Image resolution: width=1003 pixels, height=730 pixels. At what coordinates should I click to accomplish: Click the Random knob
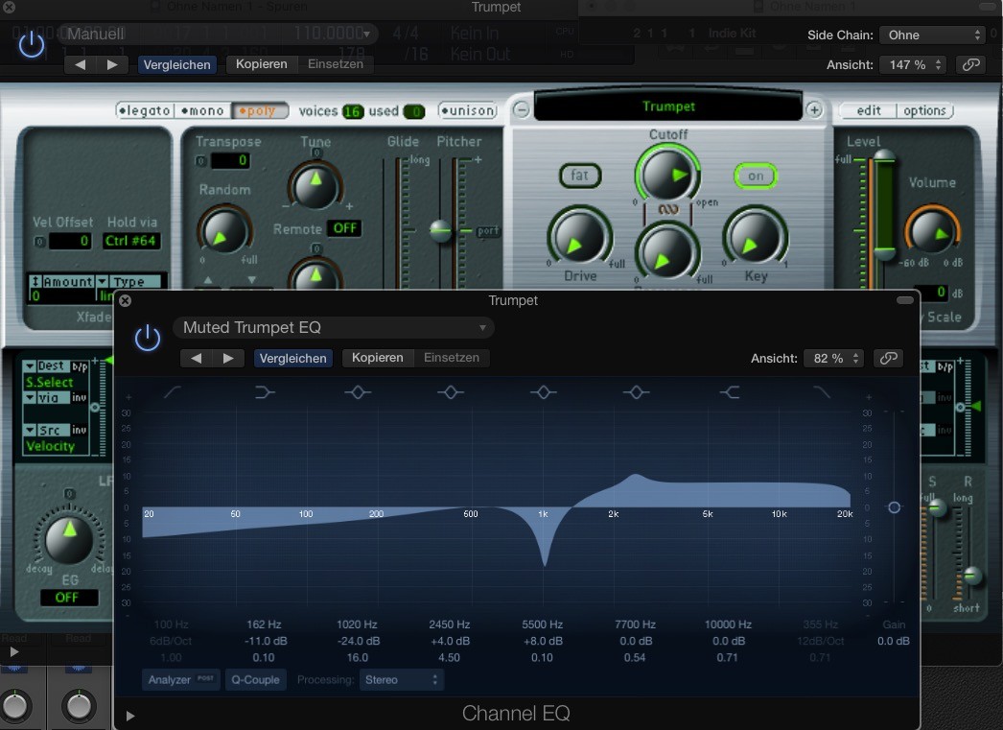pos(223,229)
